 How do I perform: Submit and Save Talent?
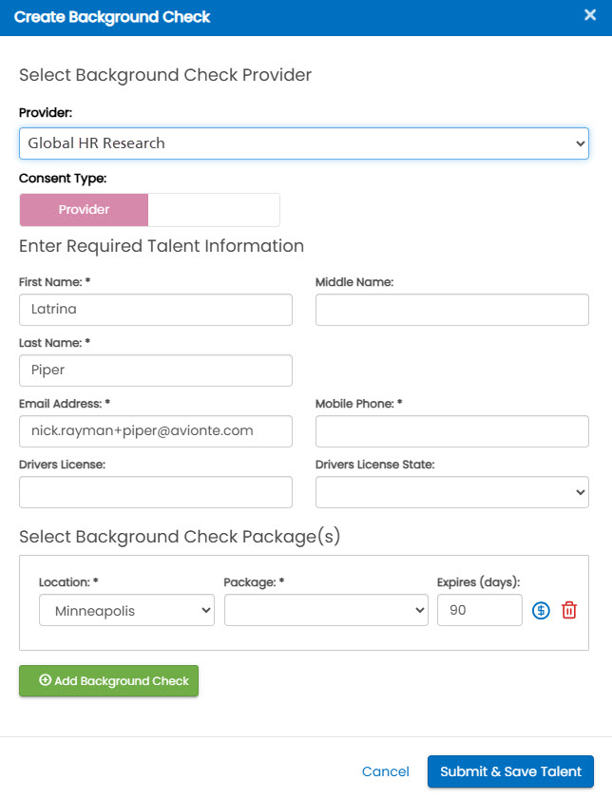click(x=510, y=771)
